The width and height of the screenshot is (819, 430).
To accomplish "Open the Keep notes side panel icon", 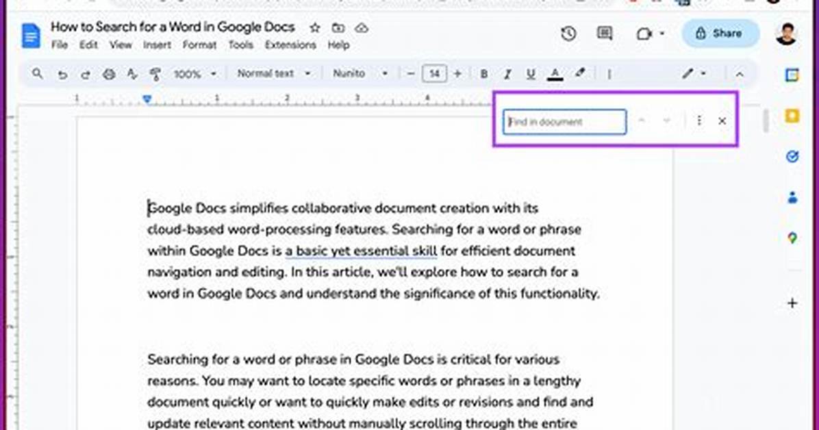I will (792, 116).
